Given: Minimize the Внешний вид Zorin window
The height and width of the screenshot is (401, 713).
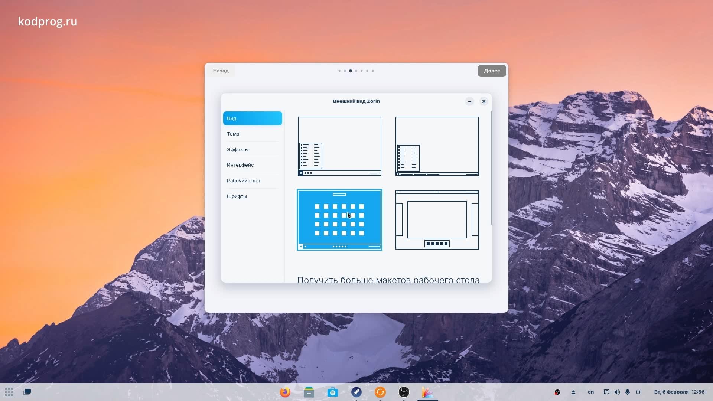Looking at the screenshot, I should pyautogui.click(x=470, y=101).
